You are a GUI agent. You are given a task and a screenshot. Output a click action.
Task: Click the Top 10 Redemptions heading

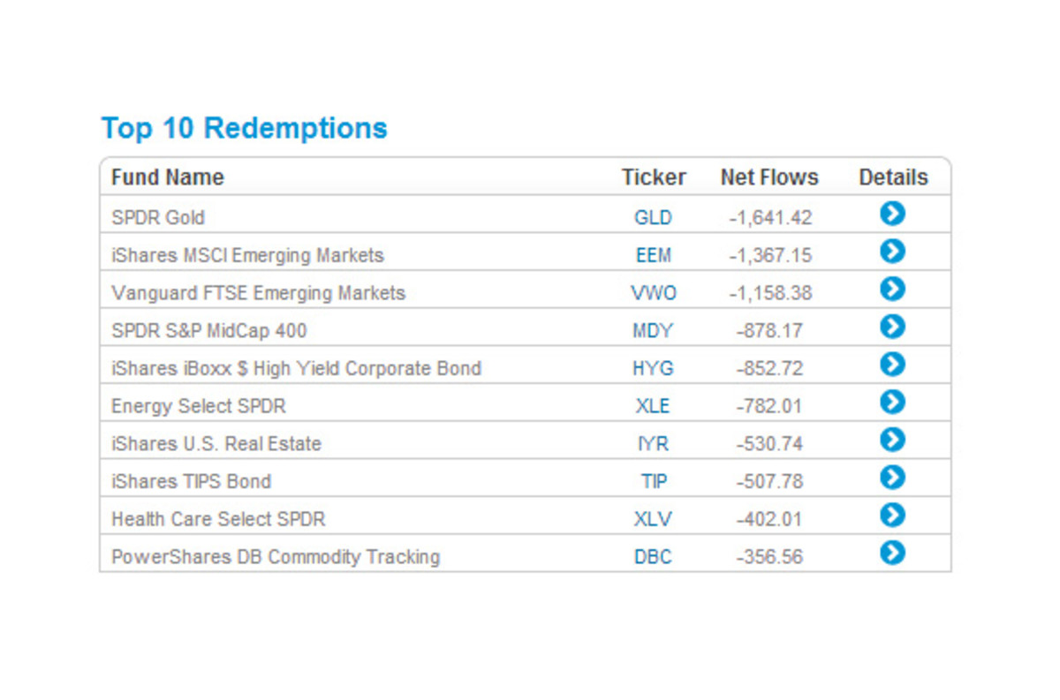[x=244, y=128]
